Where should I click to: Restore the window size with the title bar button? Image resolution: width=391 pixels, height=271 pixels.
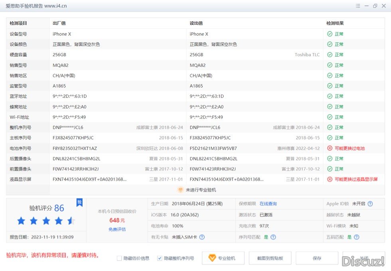pyautogui.click(x=375, y=6)
